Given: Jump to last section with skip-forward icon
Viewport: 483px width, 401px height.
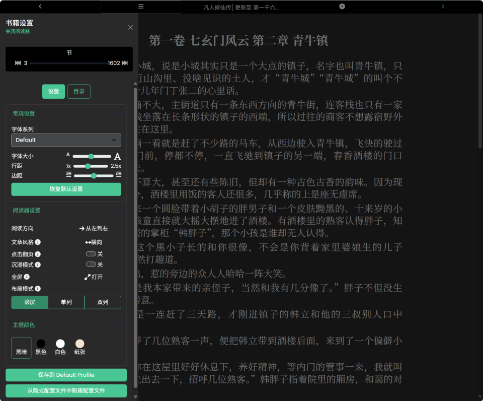Looking at the screenshot, I should pos(125,63).
